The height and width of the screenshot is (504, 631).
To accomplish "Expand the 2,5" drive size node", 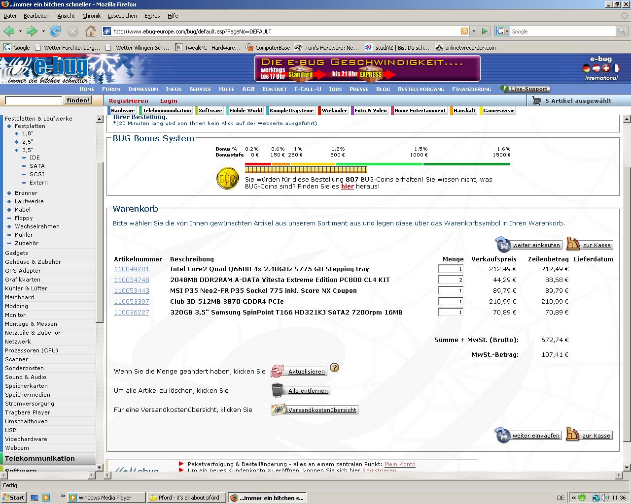I will coord(17,142).
